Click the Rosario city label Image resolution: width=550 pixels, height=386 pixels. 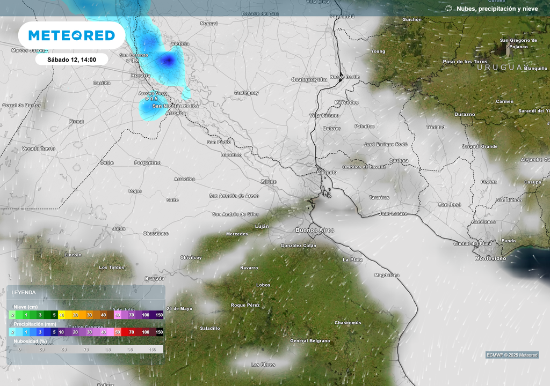click(x=140, y=76)
